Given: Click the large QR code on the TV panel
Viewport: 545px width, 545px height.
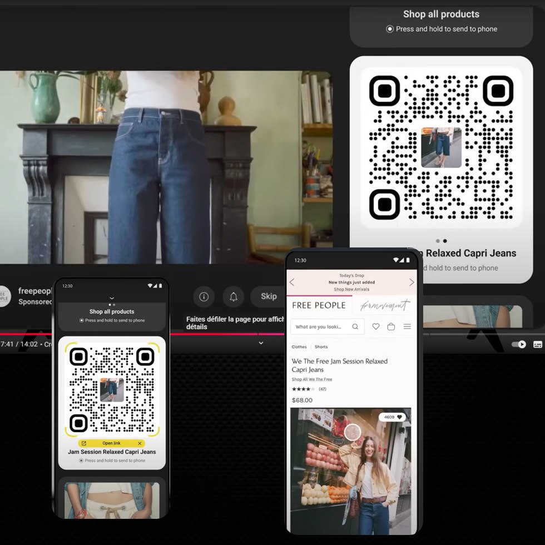Looking at the screenshot, I should click(x=441, y=147).
